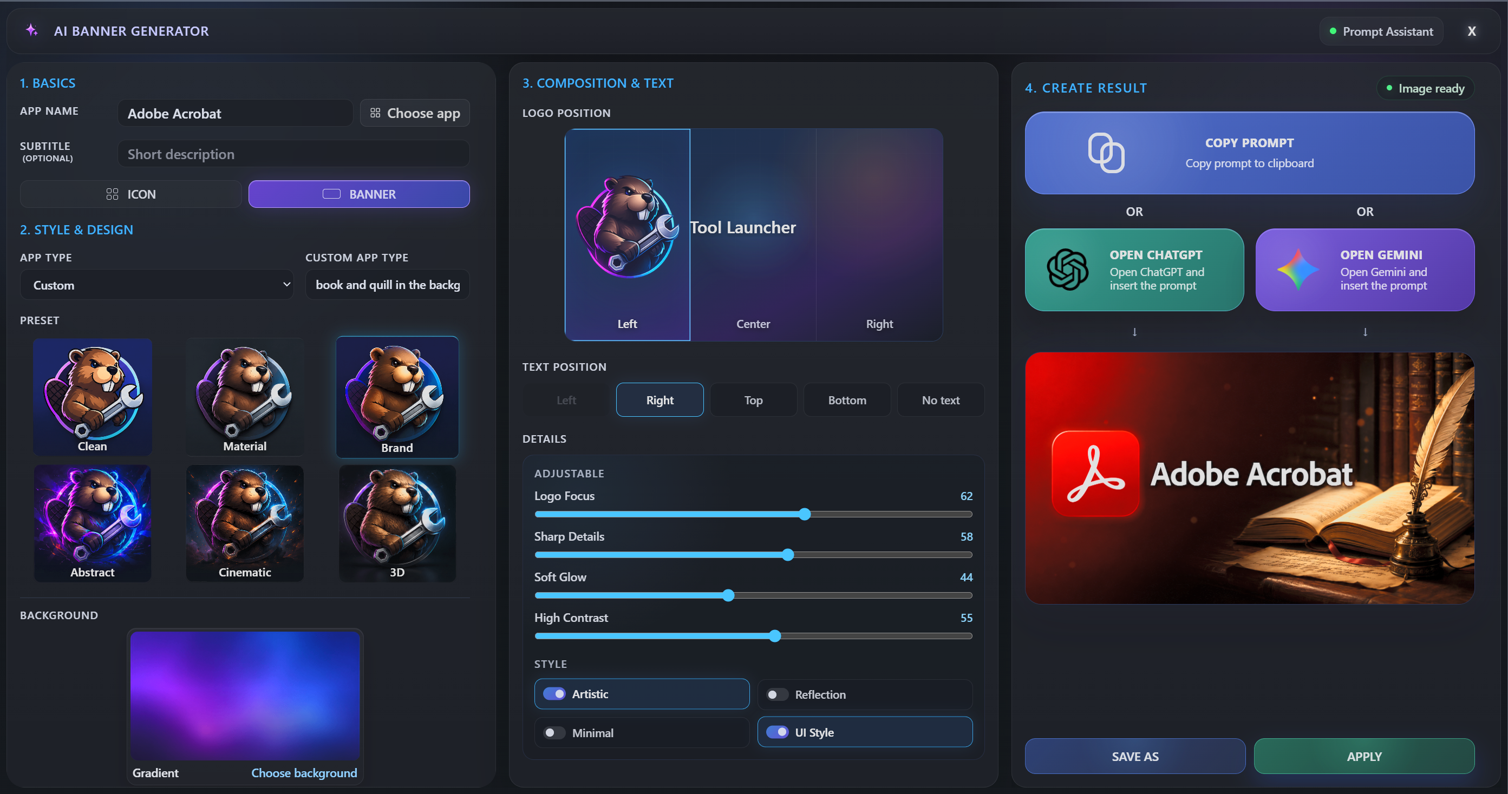
Task: Click the sparkle logo beside AI Banner Generator
Action: tap(31, 30)
